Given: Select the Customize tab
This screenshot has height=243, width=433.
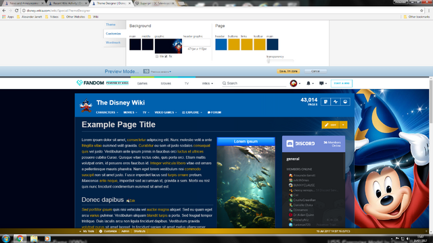Looking at the screenshot, I should click(113, 34).
